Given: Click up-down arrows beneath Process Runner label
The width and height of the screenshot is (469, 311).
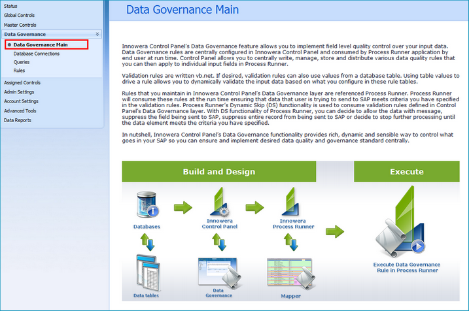Looking at the screenshot, I should 291,242.
